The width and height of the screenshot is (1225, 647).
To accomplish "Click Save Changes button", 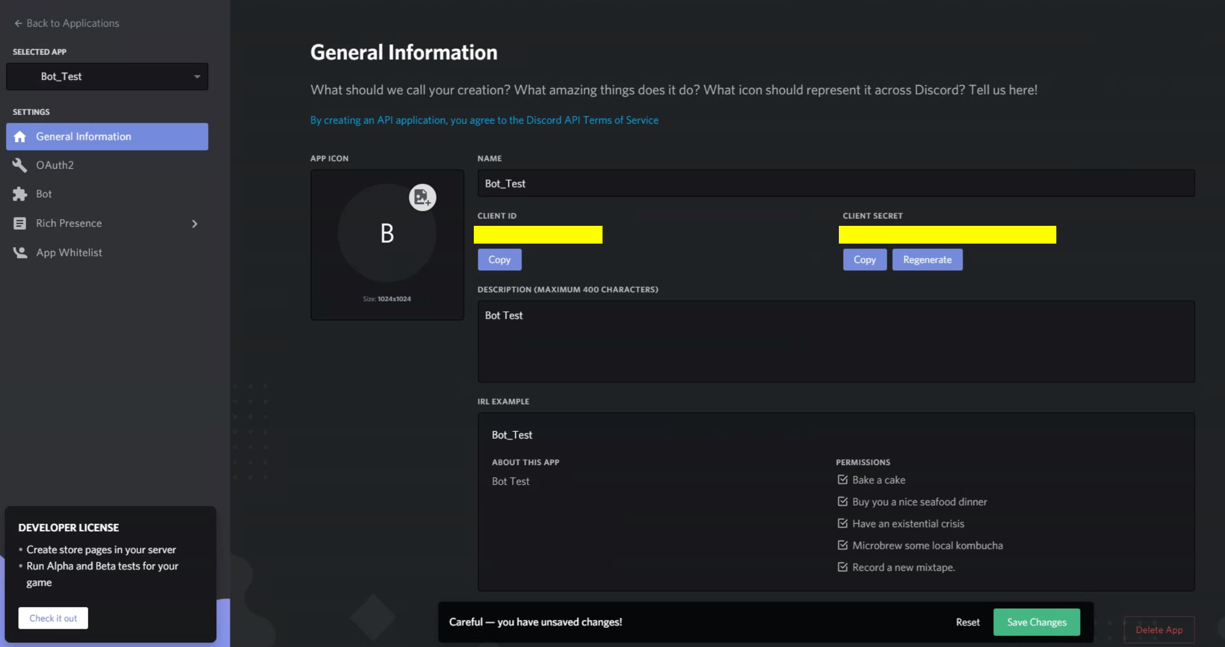I will pyautogui.click(x=1036, y=622).
